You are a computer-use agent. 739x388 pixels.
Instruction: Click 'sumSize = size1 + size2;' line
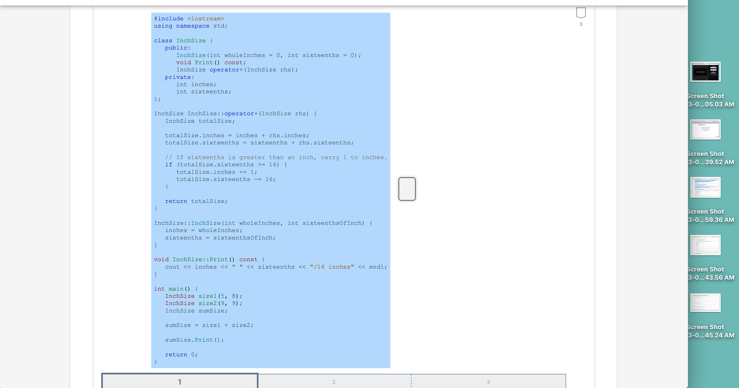click(209, 325)
